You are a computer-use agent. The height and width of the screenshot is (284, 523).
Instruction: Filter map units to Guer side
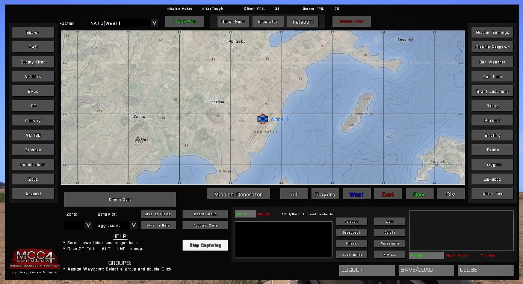click(x=419, y=194)
